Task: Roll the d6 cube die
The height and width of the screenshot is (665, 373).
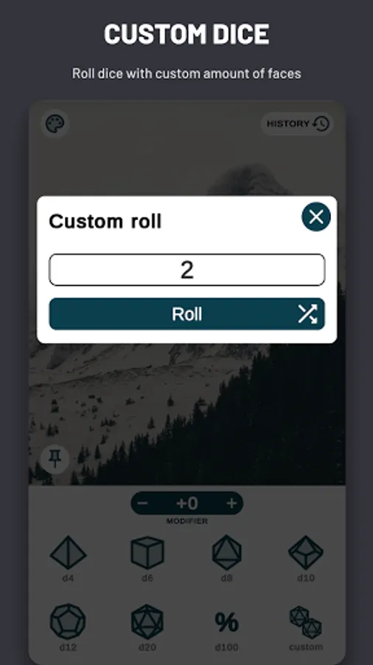Action: click(x=147, y=559)
